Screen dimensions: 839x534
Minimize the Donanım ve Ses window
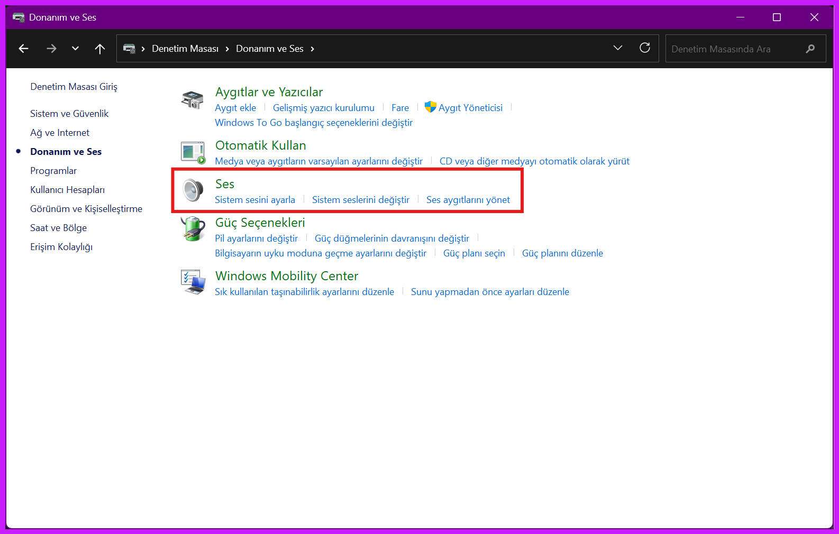(x=741, y=17)
